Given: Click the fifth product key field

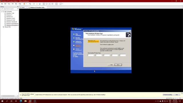Looking at the screenshot, I should click(123, 55).
